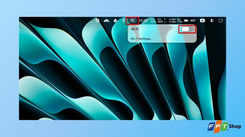Open Wi-Fi Settings…
245x137 pixels.
[x=141, y=39]
